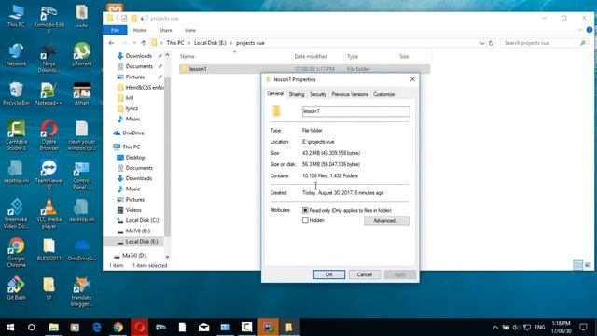Switch to the Security tab
The height and width of the screenshot is (336, 597).
pos(318,94)
